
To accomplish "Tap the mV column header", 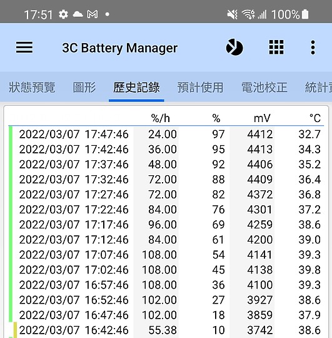I will 262,118.
